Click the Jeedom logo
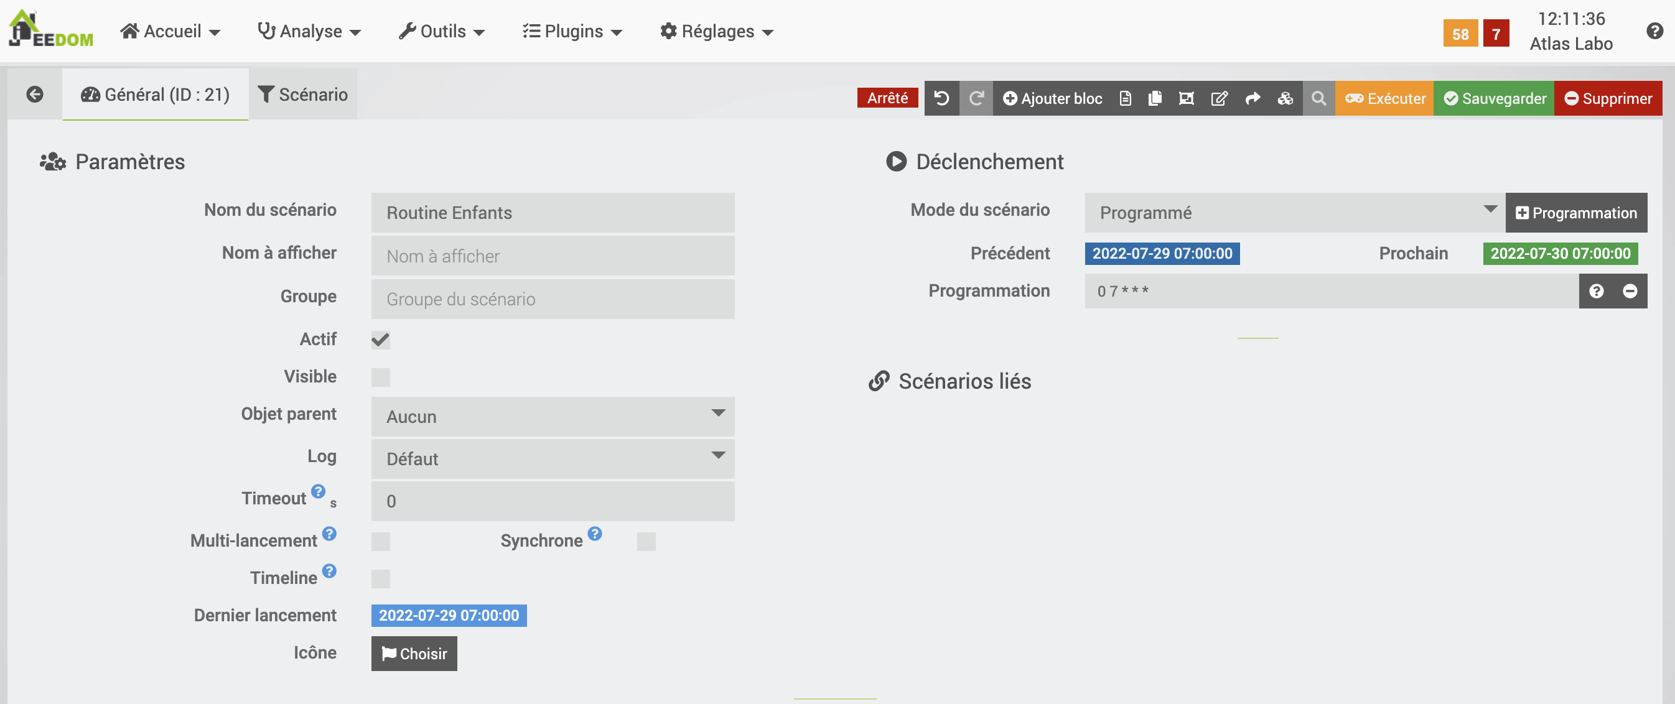The width and height of the screenshot is (1675, 704). click(x=51, y=30)
